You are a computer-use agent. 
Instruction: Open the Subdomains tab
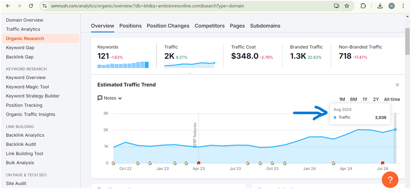click(x=265, y=26)
